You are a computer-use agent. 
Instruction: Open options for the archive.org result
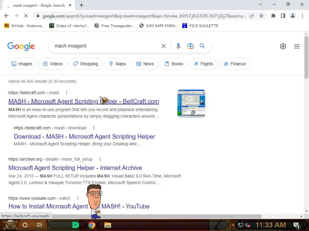coord(100,159)
